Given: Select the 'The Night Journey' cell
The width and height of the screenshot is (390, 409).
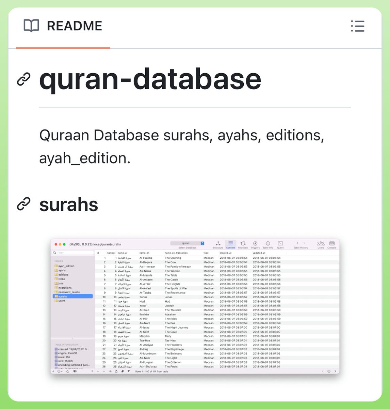Looking at the screenshot, I should (x=176, y=328).
